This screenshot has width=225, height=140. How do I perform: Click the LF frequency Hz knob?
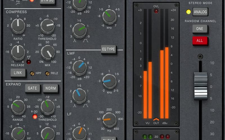point(109,120)
